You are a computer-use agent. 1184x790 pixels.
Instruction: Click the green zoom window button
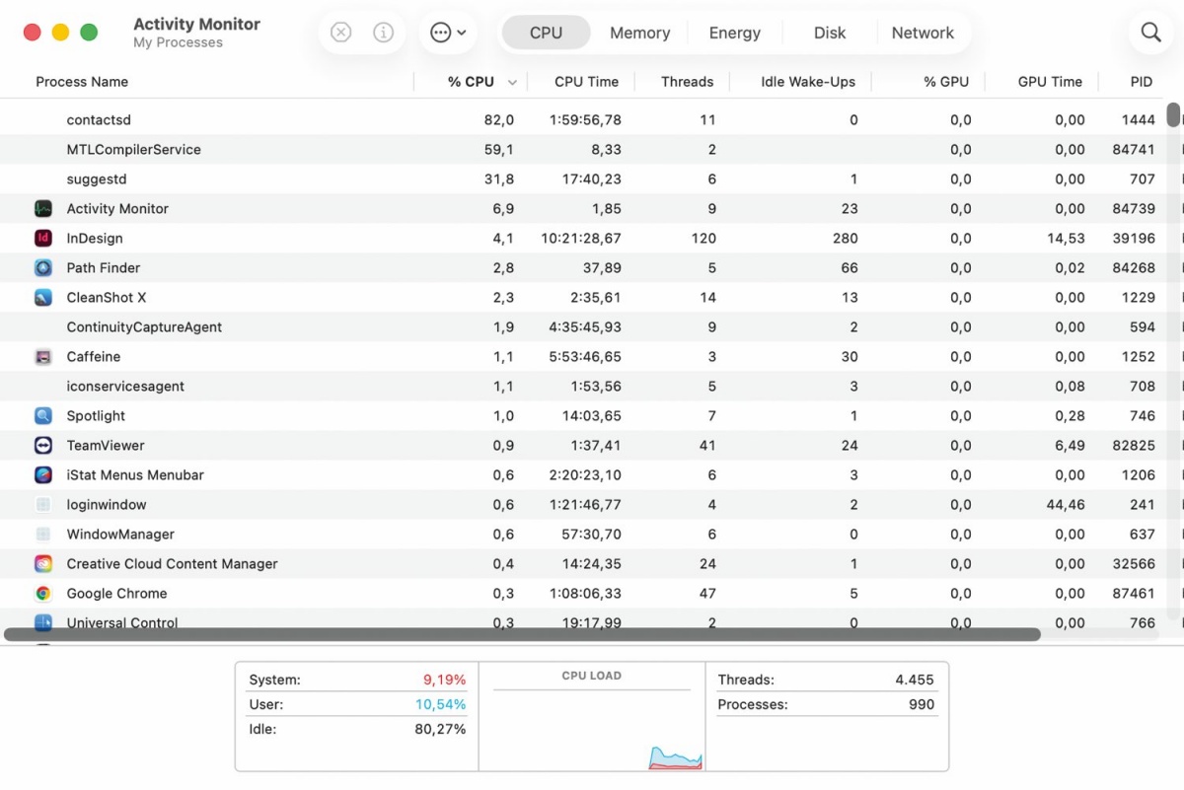pos(89,33)
